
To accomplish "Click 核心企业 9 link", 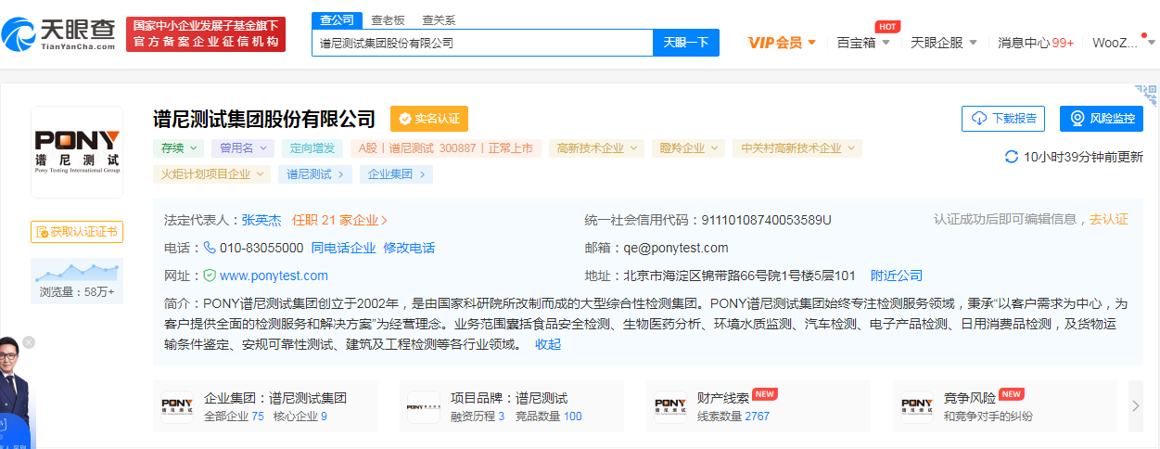I will (x=300, y=417).
